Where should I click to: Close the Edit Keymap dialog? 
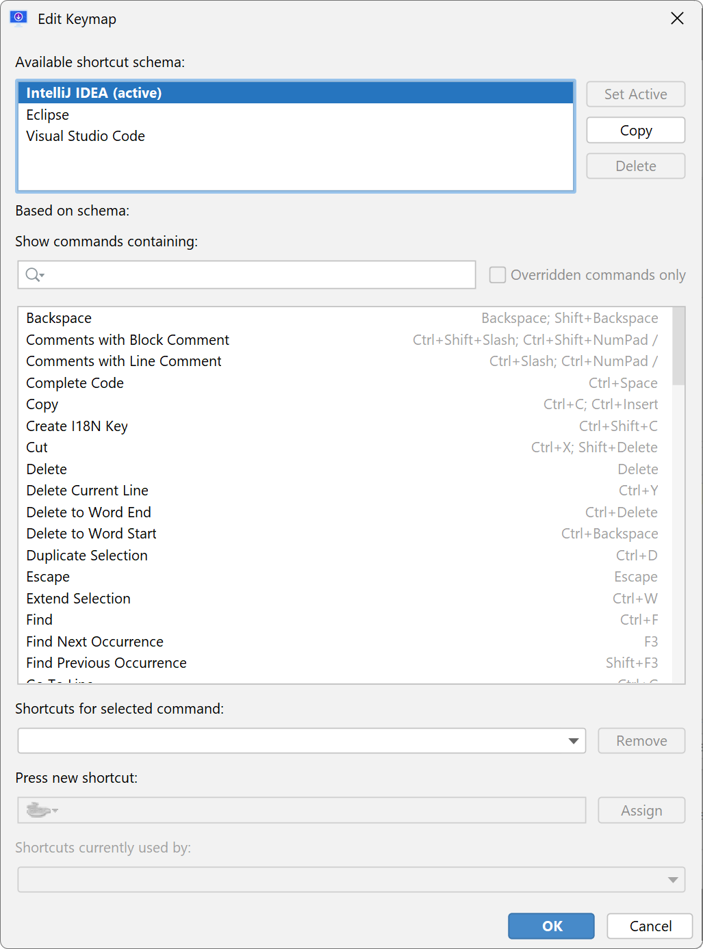677,18
